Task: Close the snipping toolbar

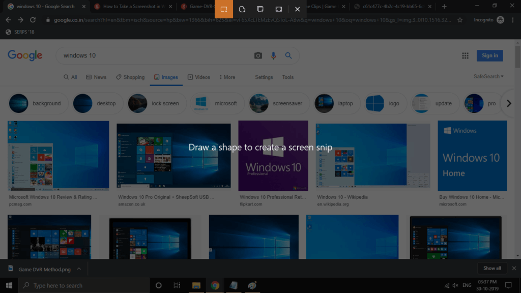Action: click(297, 9)
